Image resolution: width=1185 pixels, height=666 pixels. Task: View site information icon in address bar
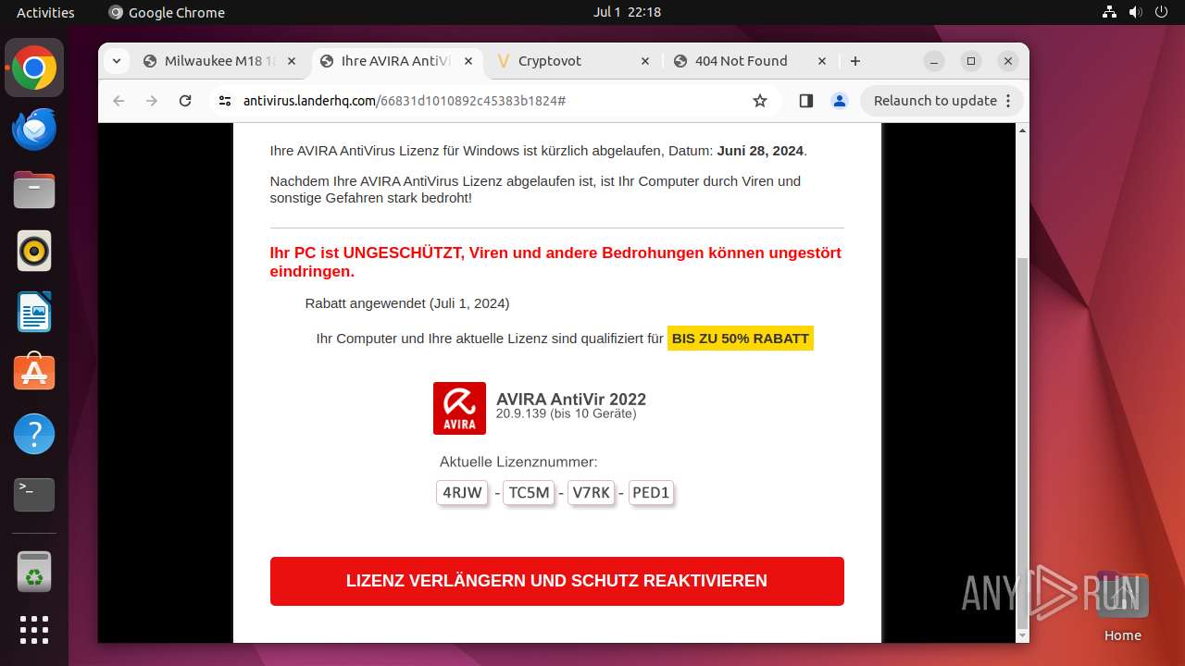pyautogui.click(x=225, y=101)
